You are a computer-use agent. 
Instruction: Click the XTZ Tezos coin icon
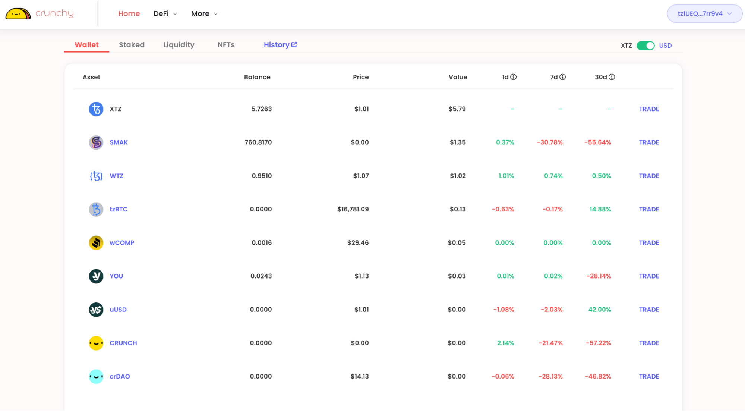[x=96, y=109]
